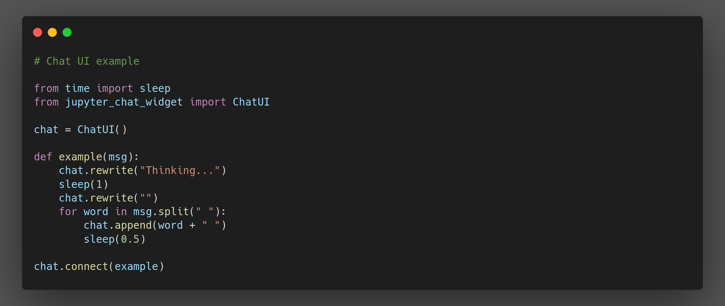Click the 'ChatUI()' constructor call

tap(102, 130)
